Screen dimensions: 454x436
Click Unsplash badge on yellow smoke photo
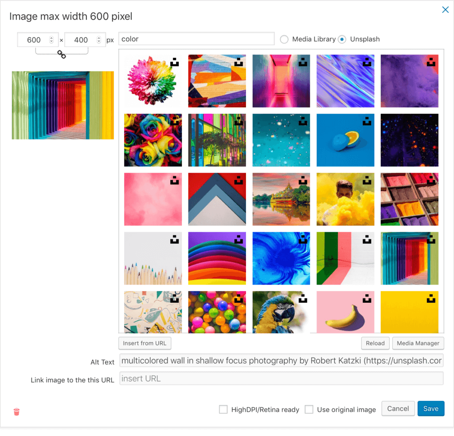(367, 180)
